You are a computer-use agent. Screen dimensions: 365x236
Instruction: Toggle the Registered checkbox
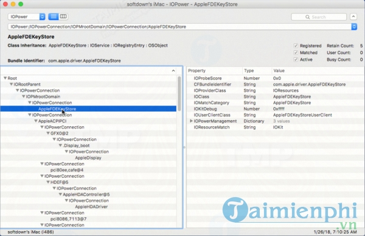coord(296,46)
